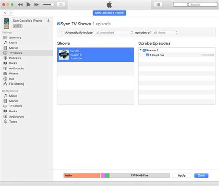Collapse the Season 6 disclosure triangle
The height and width of the screenshot is (186, 219).
pos(140,50)
